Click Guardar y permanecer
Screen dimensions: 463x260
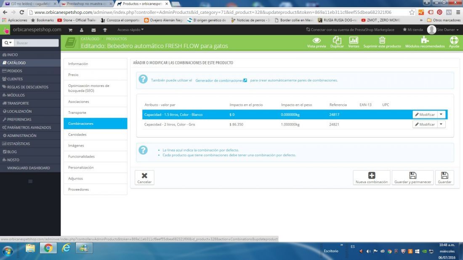[x=413, y=178]
